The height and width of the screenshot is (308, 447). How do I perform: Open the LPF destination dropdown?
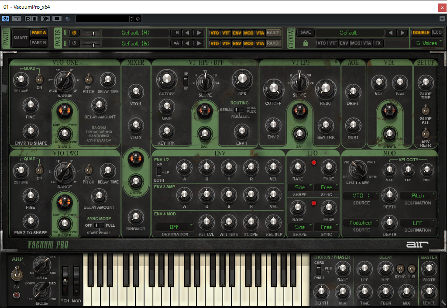[x=418, y=223]
